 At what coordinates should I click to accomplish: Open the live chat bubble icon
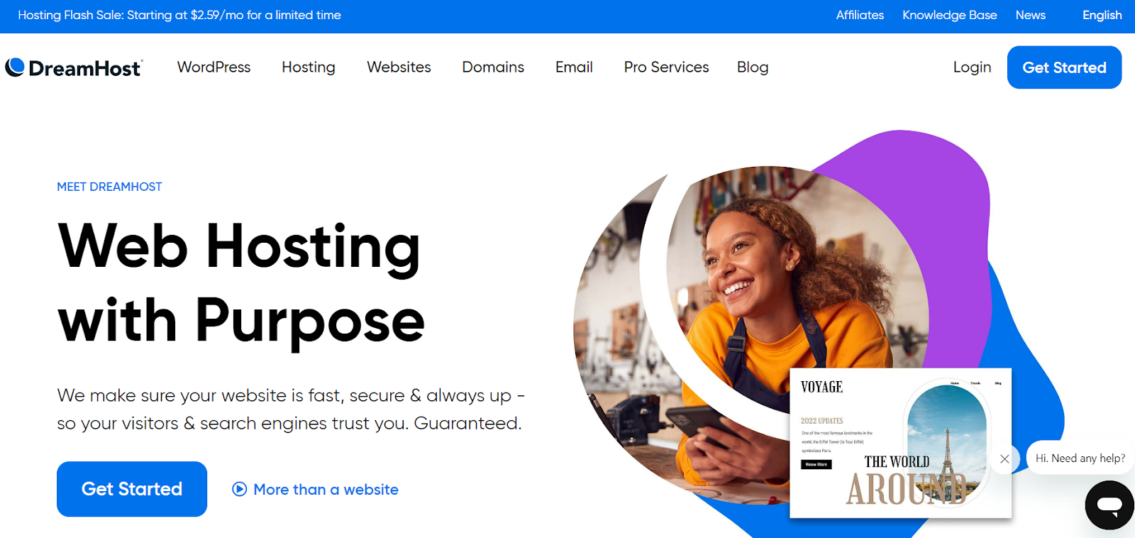click(1109, 505)
